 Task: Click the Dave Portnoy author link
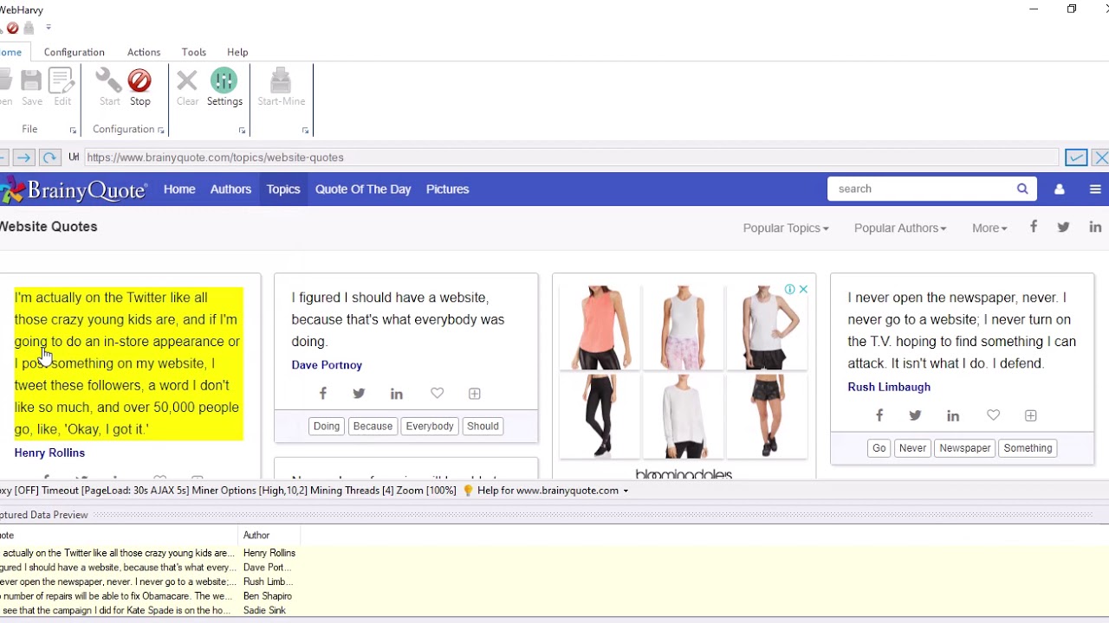pyautogui.click(x=327, y=365)
